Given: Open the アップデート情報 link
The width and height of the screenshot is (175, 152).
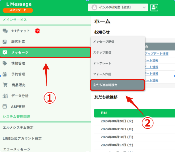Looking at the screenshot, I should tap(157, 54).
